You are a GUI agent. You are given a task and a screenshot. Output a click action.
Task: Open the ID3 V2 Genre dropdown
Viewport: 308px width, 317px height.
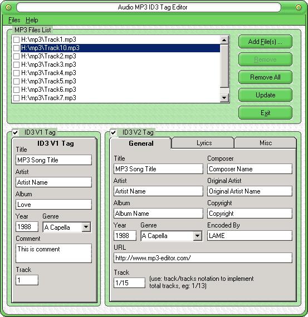tap(197, 236)
